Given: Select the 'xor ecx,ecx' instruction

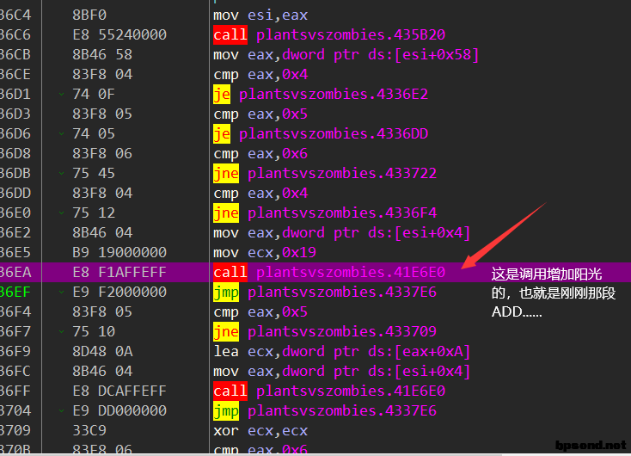Looking at the screenshot, I should [x=260, y=431].
